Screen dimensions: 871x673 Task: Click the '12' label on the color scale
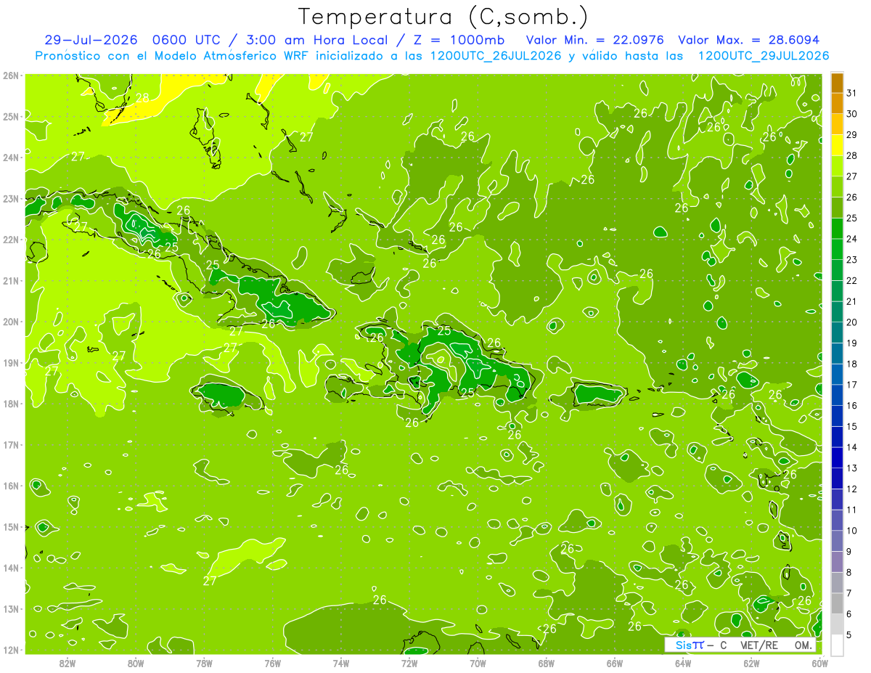[852, 489]
